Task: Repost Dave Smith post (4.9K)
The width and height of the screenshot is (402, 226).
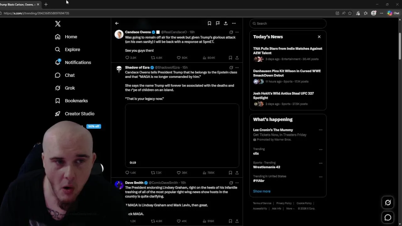Action: pos(157,221)
